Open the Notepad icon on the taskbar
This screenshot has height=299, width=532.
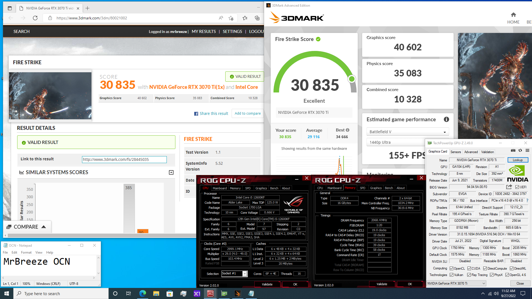(x=251, y=293)
